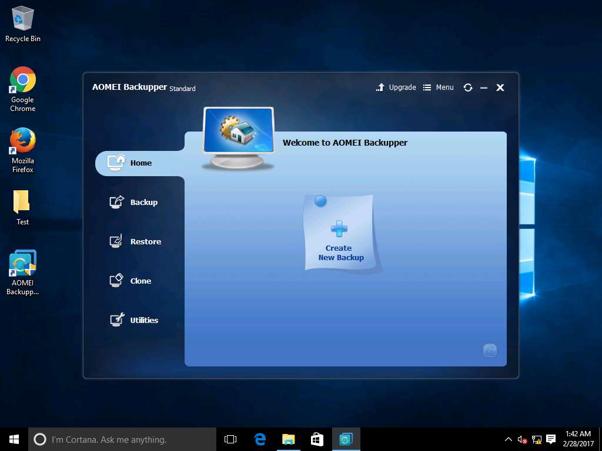602x451 pixels.
Task: Click the Cortana circle icon
Action: click(x=39, y=439)
